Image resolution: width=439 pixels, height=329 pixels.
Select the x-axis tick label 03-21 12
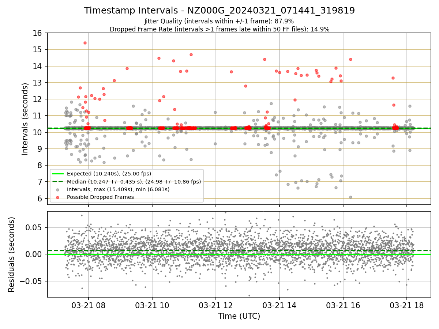click(216, 305)
